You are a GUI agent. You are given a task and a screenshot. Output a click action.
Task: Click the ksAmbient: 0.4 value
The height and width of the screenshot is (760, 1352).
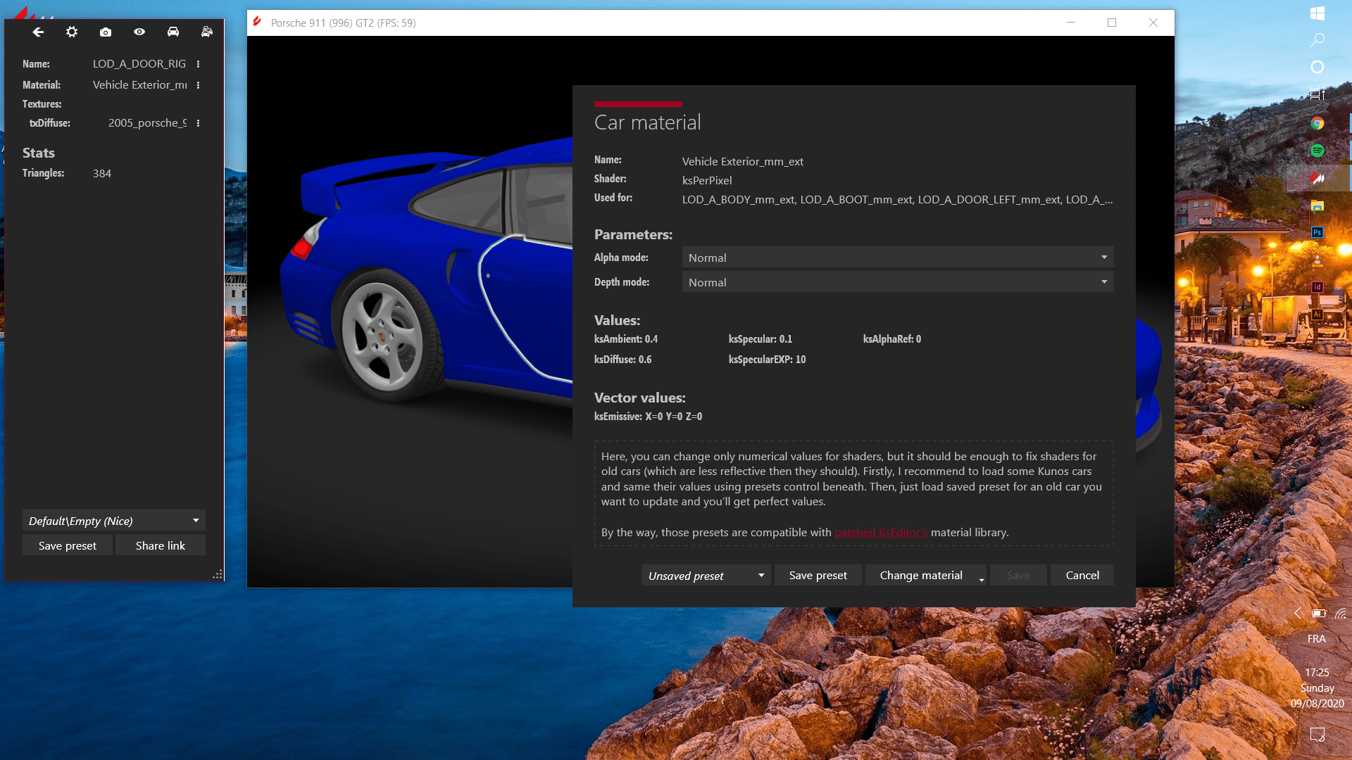pos(626,339)
